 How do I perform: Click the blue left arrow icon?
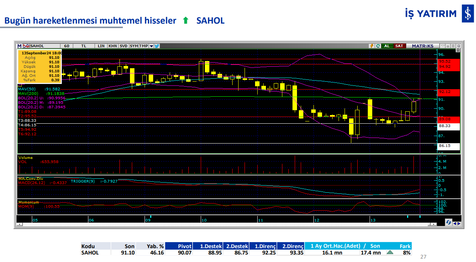455,223
